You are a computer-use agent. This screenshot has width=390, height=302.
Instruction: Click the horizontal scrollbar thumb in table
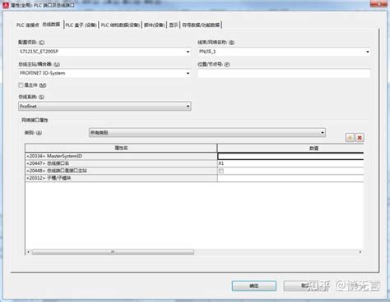click(113, 252)
